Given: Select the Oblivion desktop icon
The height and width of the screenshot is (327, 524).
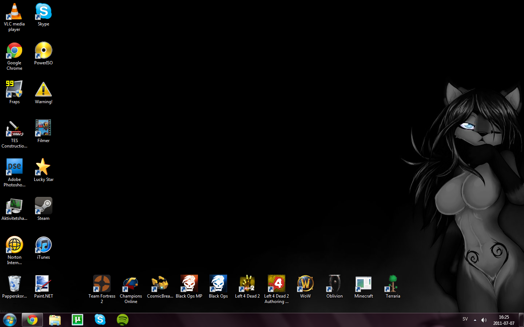Looking at the screenshot, I should [x=335, y=287].
